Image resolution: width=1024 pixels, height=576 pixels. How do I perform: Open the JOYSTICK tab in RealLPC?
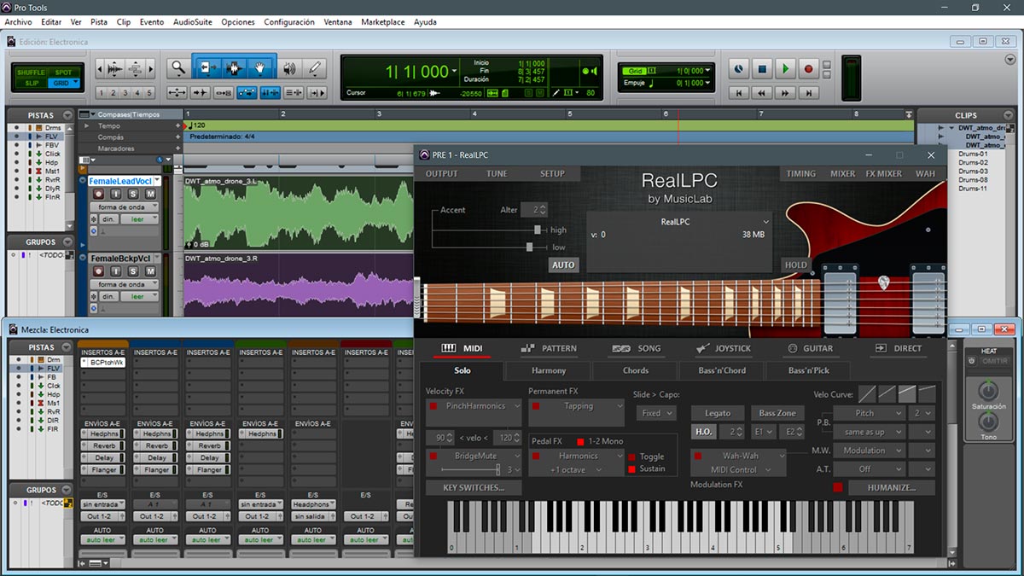pyautogui.click(x=723, y=348)
